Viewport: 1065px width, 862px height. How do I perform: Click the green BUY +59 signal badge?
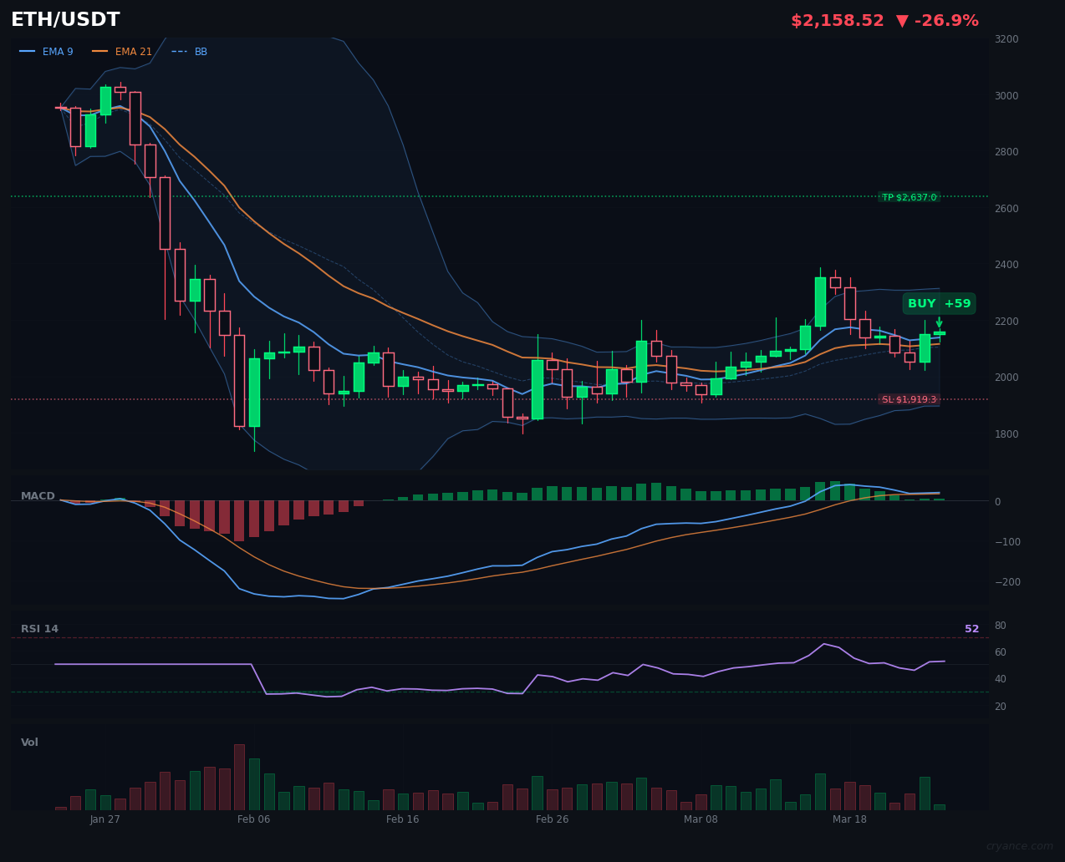tap(940, 303)
